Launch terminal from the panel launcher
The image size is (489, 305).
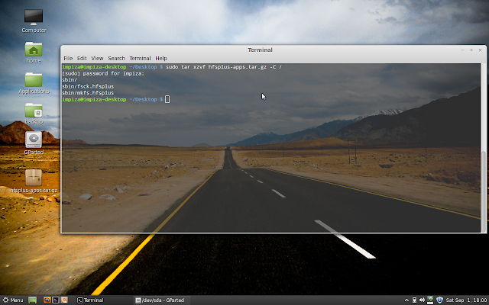56,300
